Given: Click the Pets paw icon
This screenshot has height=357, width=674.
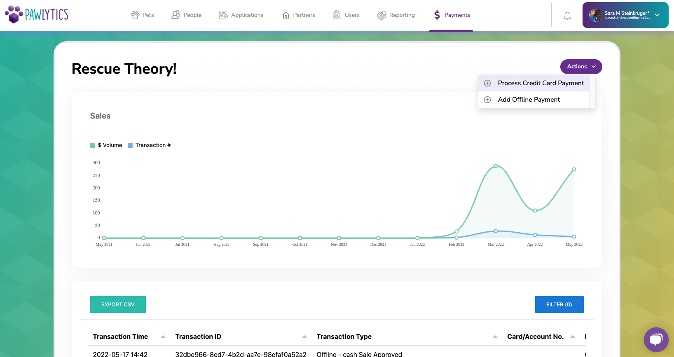Looking at the screenshot, I should (135, 15).
